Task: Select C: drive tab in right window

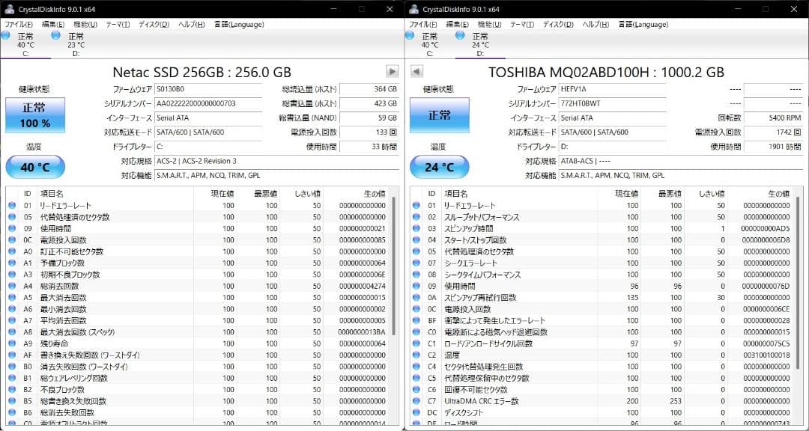Action: click(x=430, y=44)
